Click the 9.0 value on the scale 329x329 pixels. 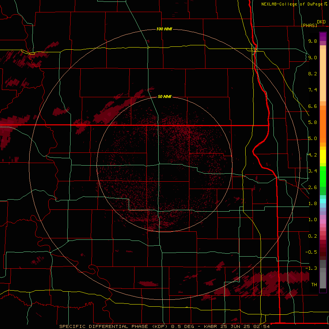313,57
